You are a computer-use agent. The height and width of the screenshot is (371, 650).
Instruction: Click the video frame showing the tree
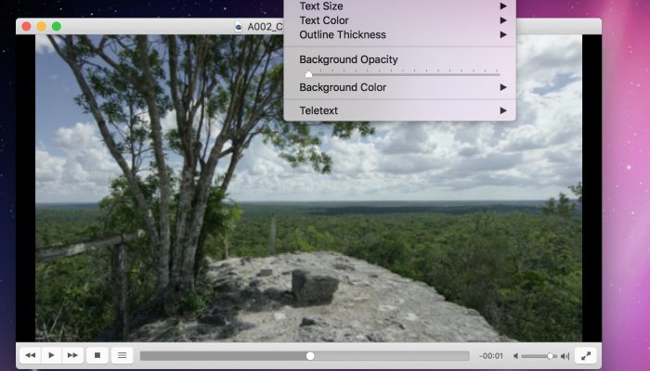coord(309,188)
